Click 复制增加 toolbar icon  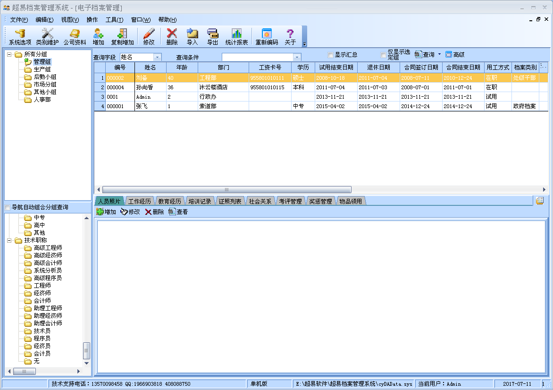click(x=122, y=36)
